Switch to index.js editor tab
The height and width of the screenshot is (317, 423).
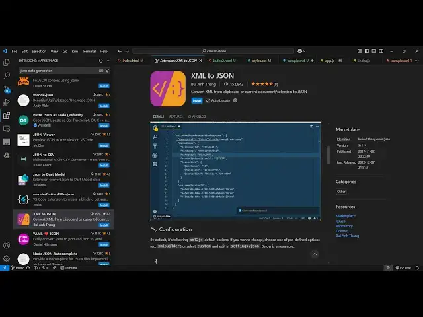364,61
